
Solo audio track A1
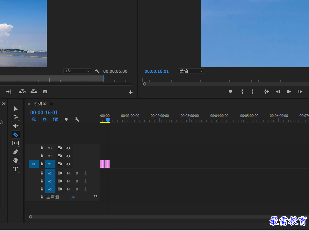[77, 173]
